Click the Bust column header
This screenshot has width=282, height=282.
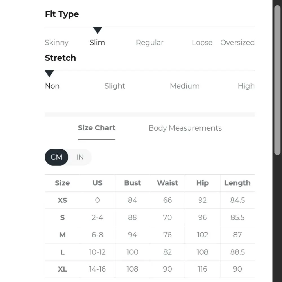pyautogui.click(x=132, y=183)
